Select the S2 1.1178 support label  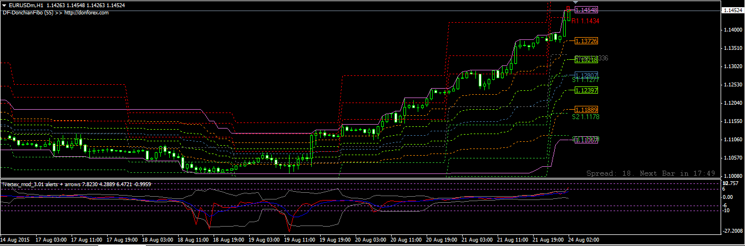pos(585,116)
